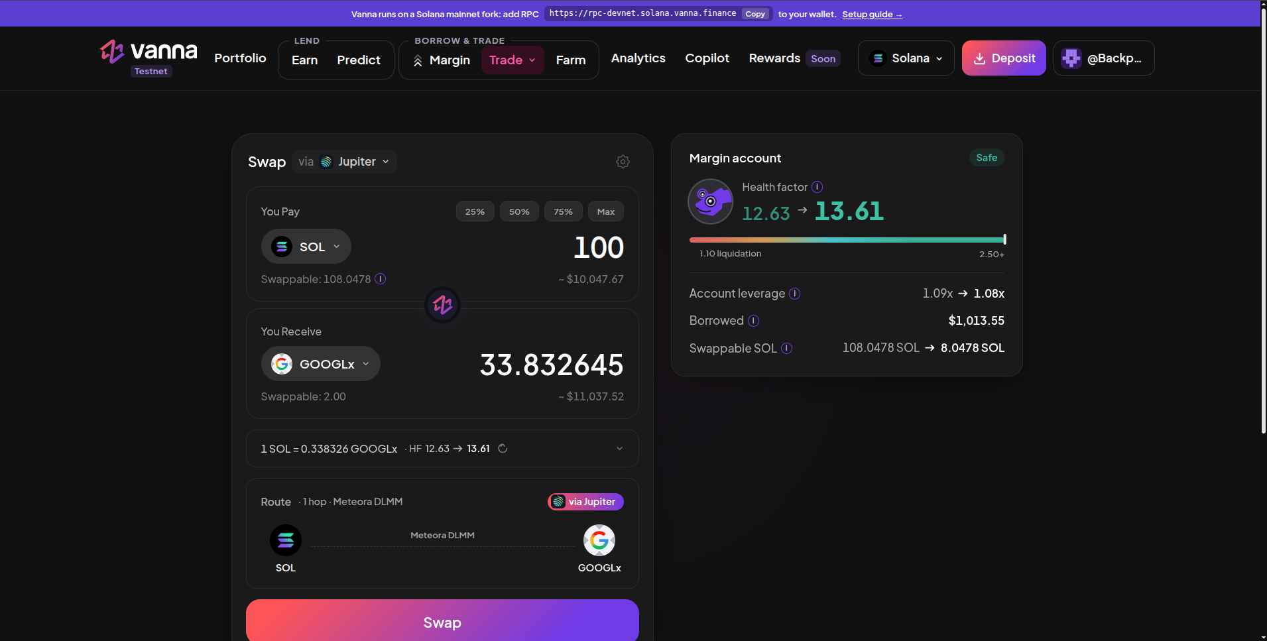1267x641 pixels.
Task: Expand the Trade menu dropdown
Action: (513, 60)
